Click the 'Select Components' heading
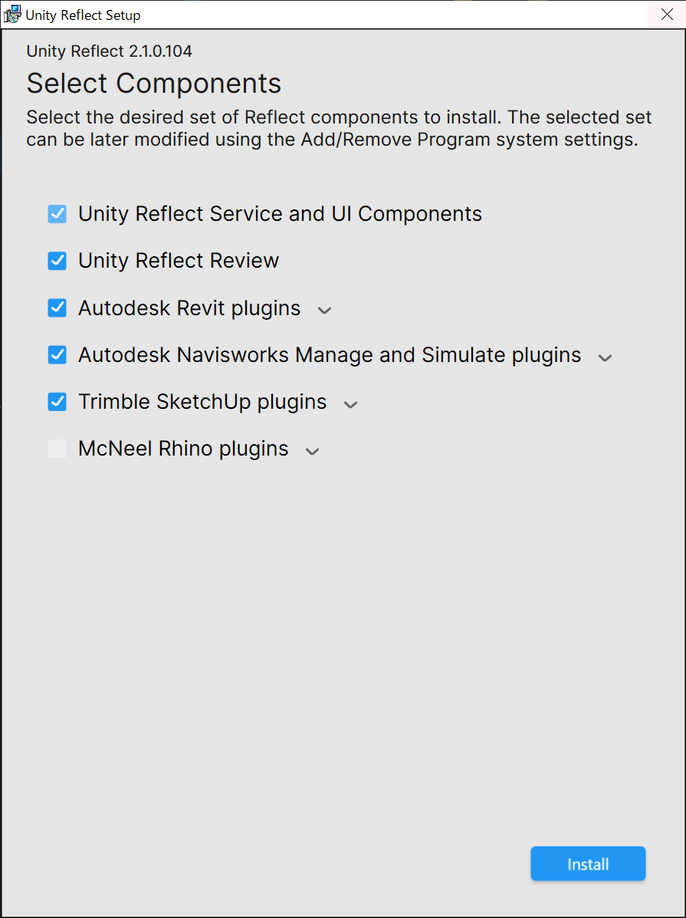Image resolution: width=686 pixels, height=918 pixels. click(154, 83)
